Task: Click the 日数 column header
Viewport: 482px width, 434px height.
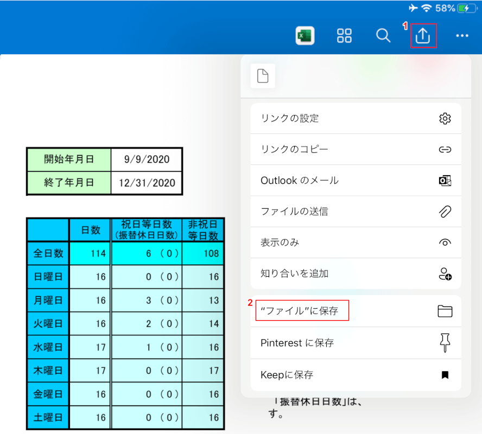Action: 90,230
